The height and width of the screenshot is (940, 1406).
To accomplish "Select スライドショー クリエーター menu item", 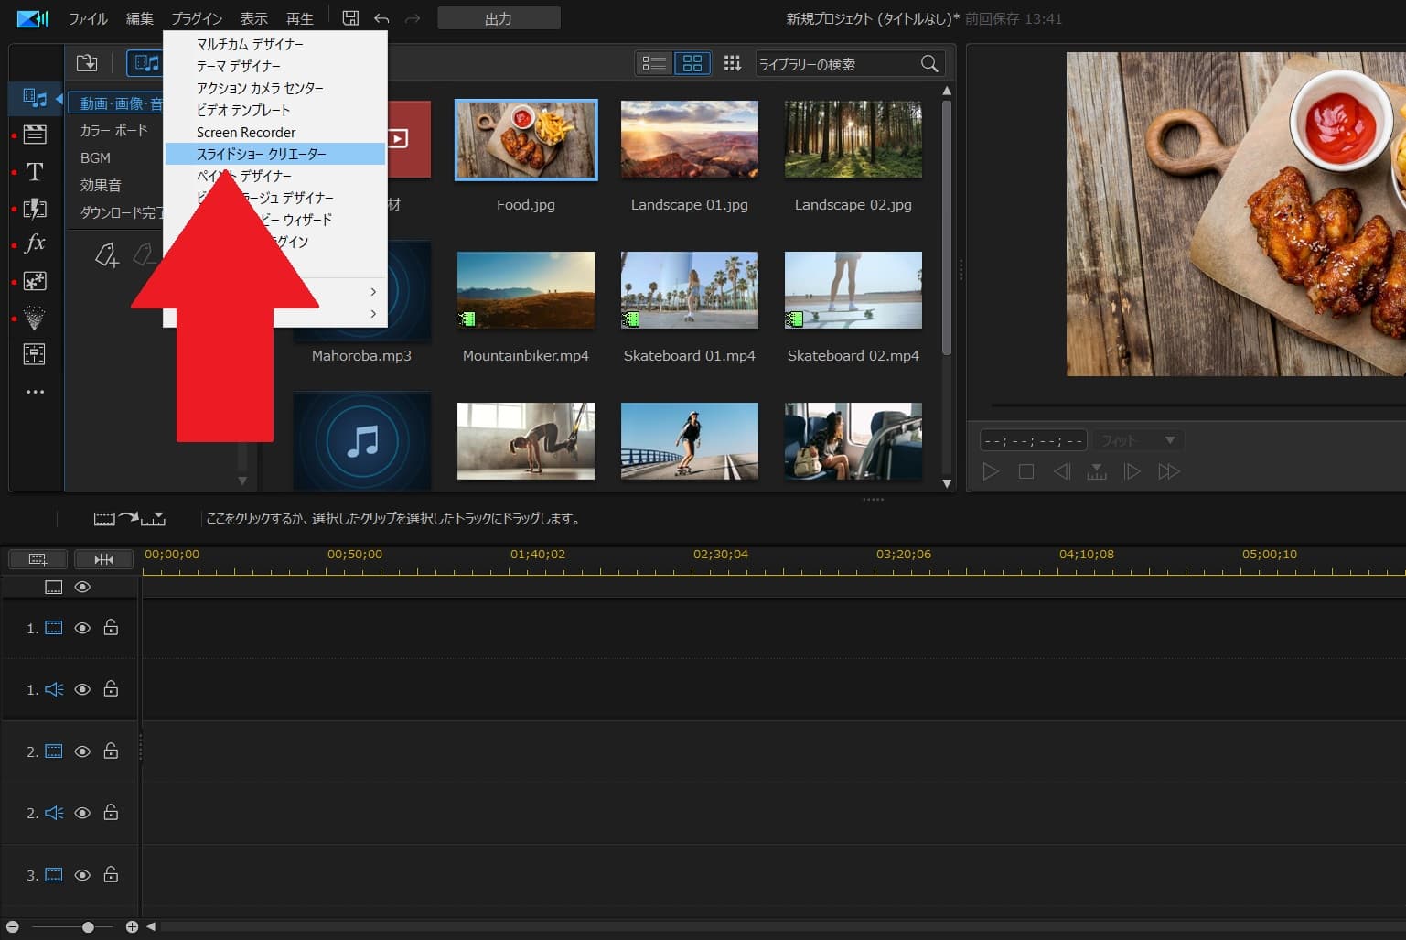I will tap(262, 154).
